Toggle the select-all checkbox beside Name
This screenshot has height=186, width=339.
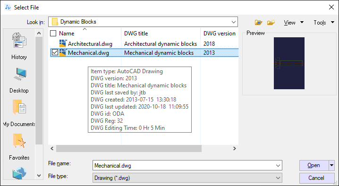[x=53, y=34]
